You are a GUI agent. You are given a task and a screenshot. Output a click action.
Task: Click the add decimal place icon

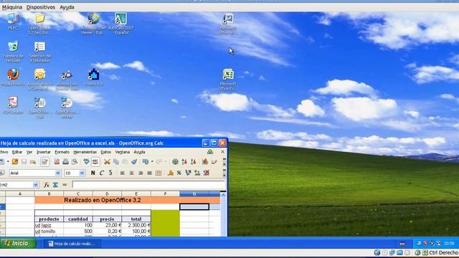[197, 173]
